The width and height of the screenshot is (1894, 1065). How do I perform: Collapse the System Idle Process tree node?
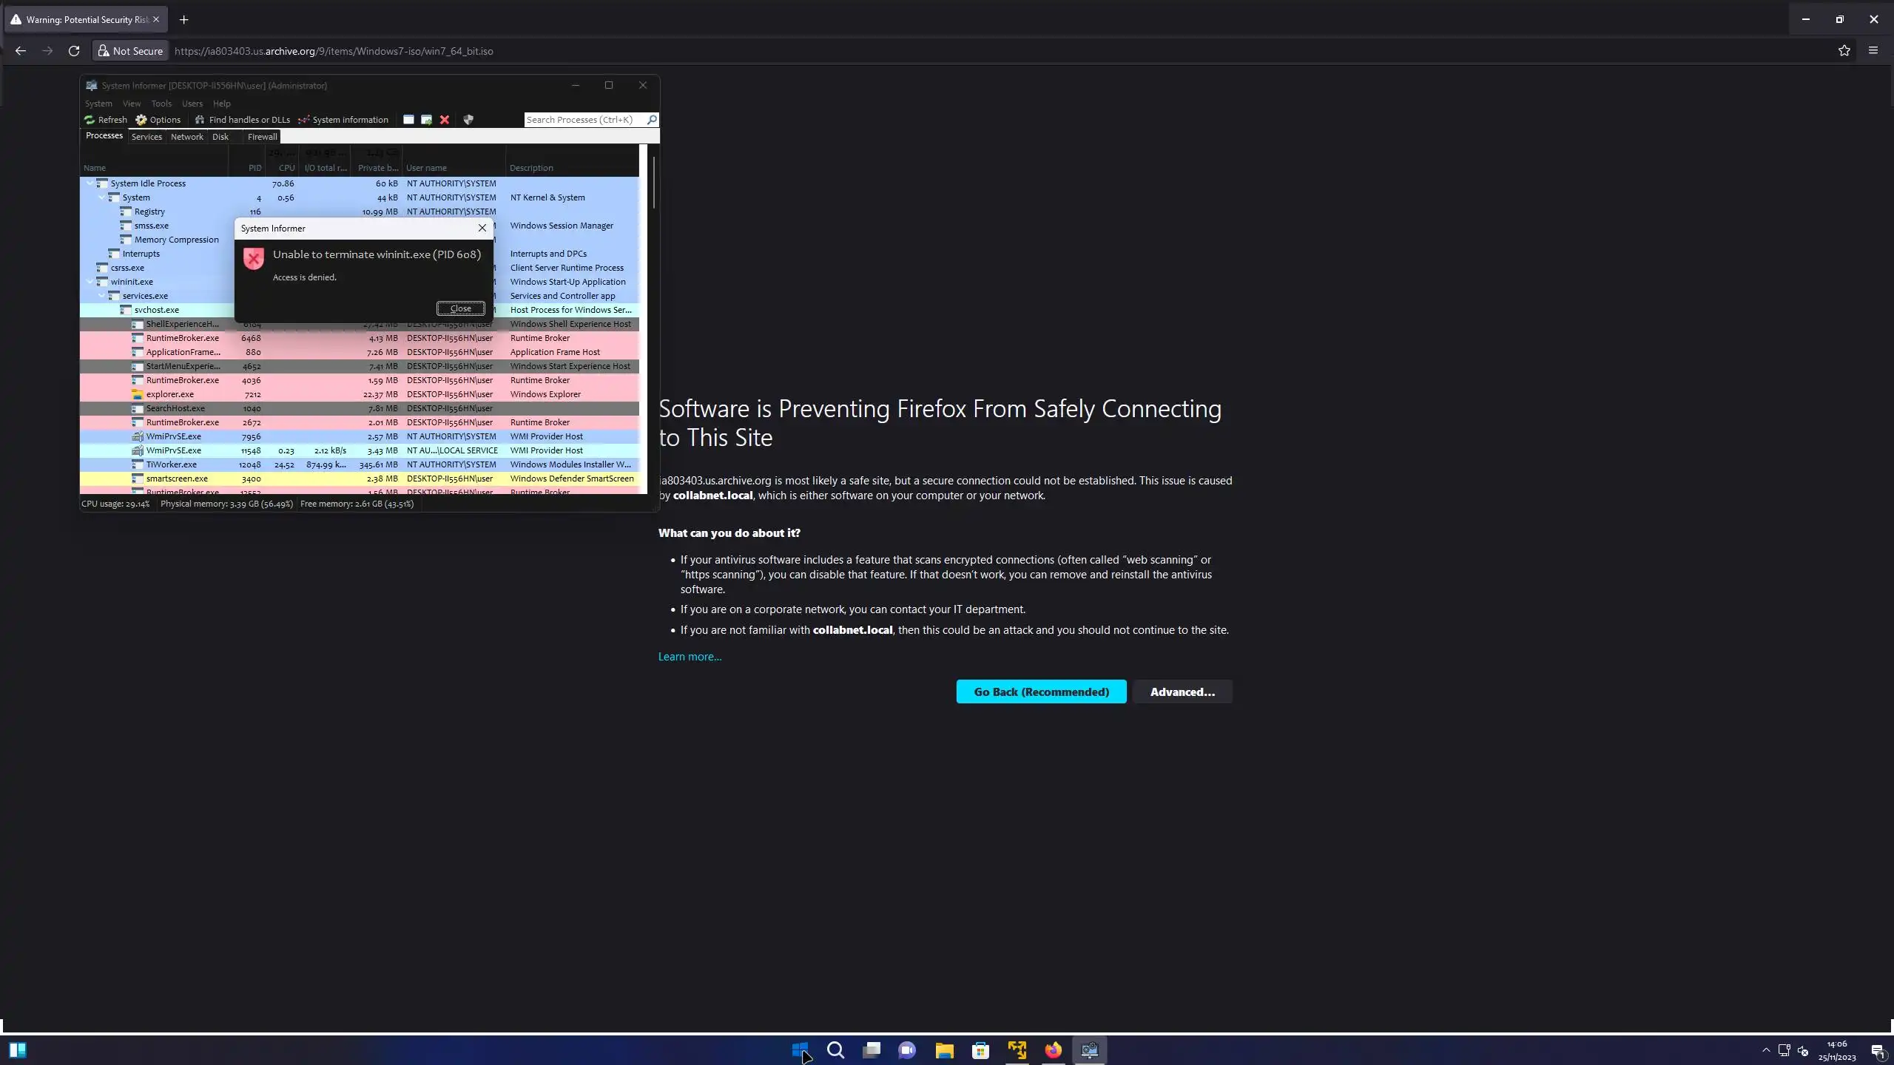click(x=90, y=183)
